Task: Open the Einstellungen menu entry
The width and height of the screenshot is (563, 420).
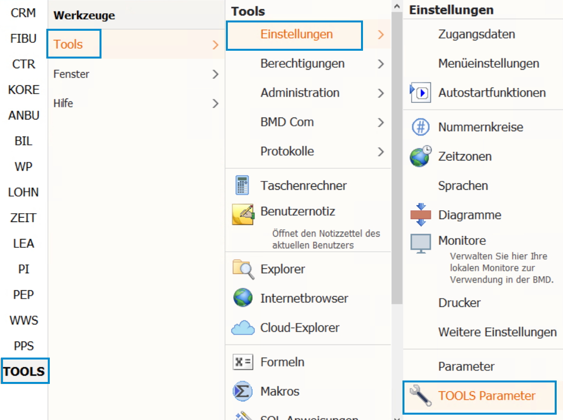Action: (x=308, y=35)
